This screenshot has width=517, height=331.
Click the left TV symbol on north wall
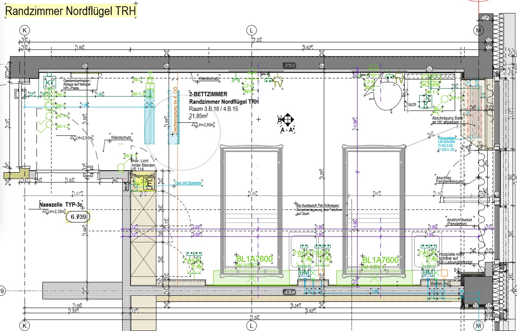pos(278,84)
